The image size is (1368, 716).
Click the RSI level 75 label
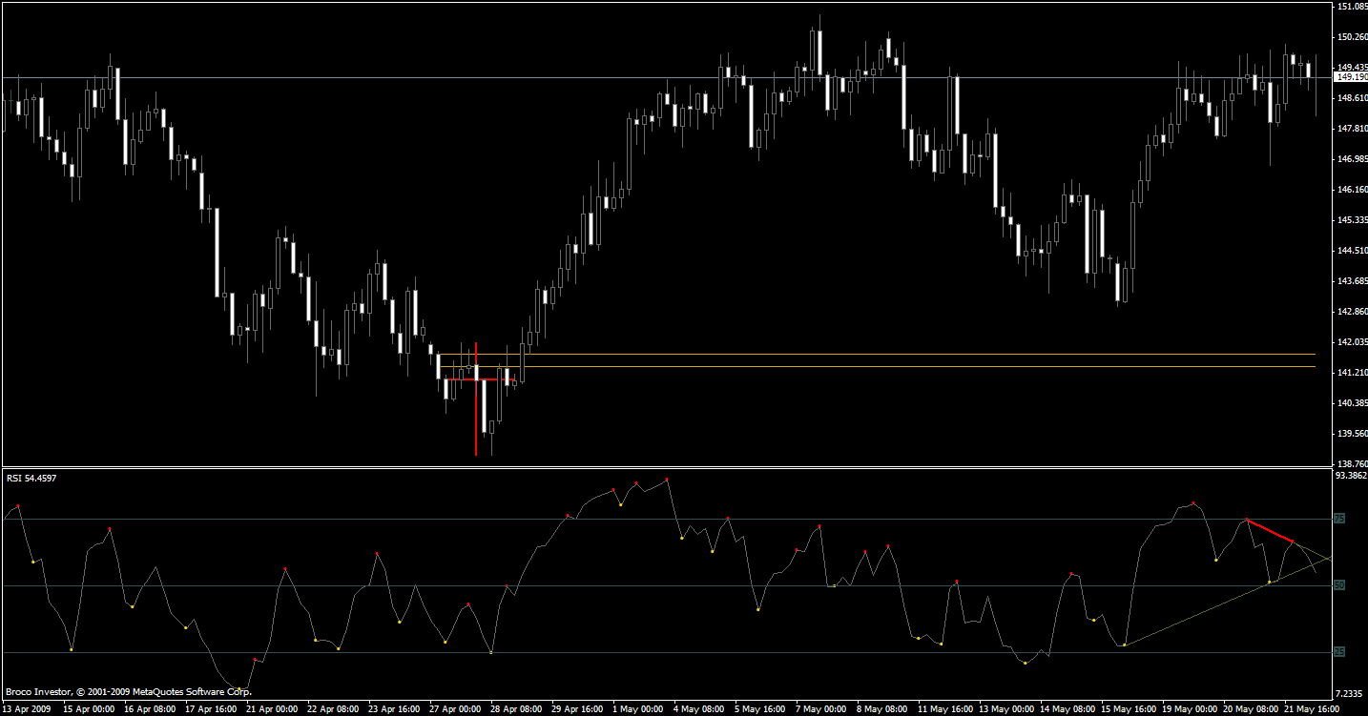[1339, 520]
